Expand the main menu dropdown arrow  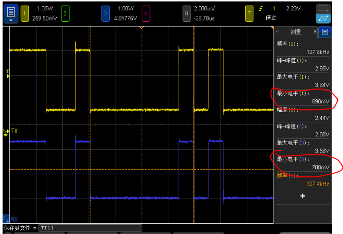(11, 21)
